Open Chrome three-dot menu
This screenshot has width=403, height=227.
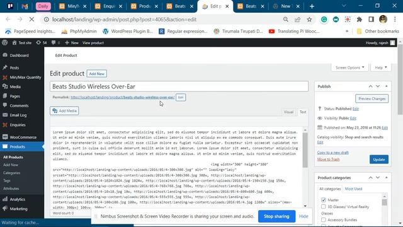point(395,20)
